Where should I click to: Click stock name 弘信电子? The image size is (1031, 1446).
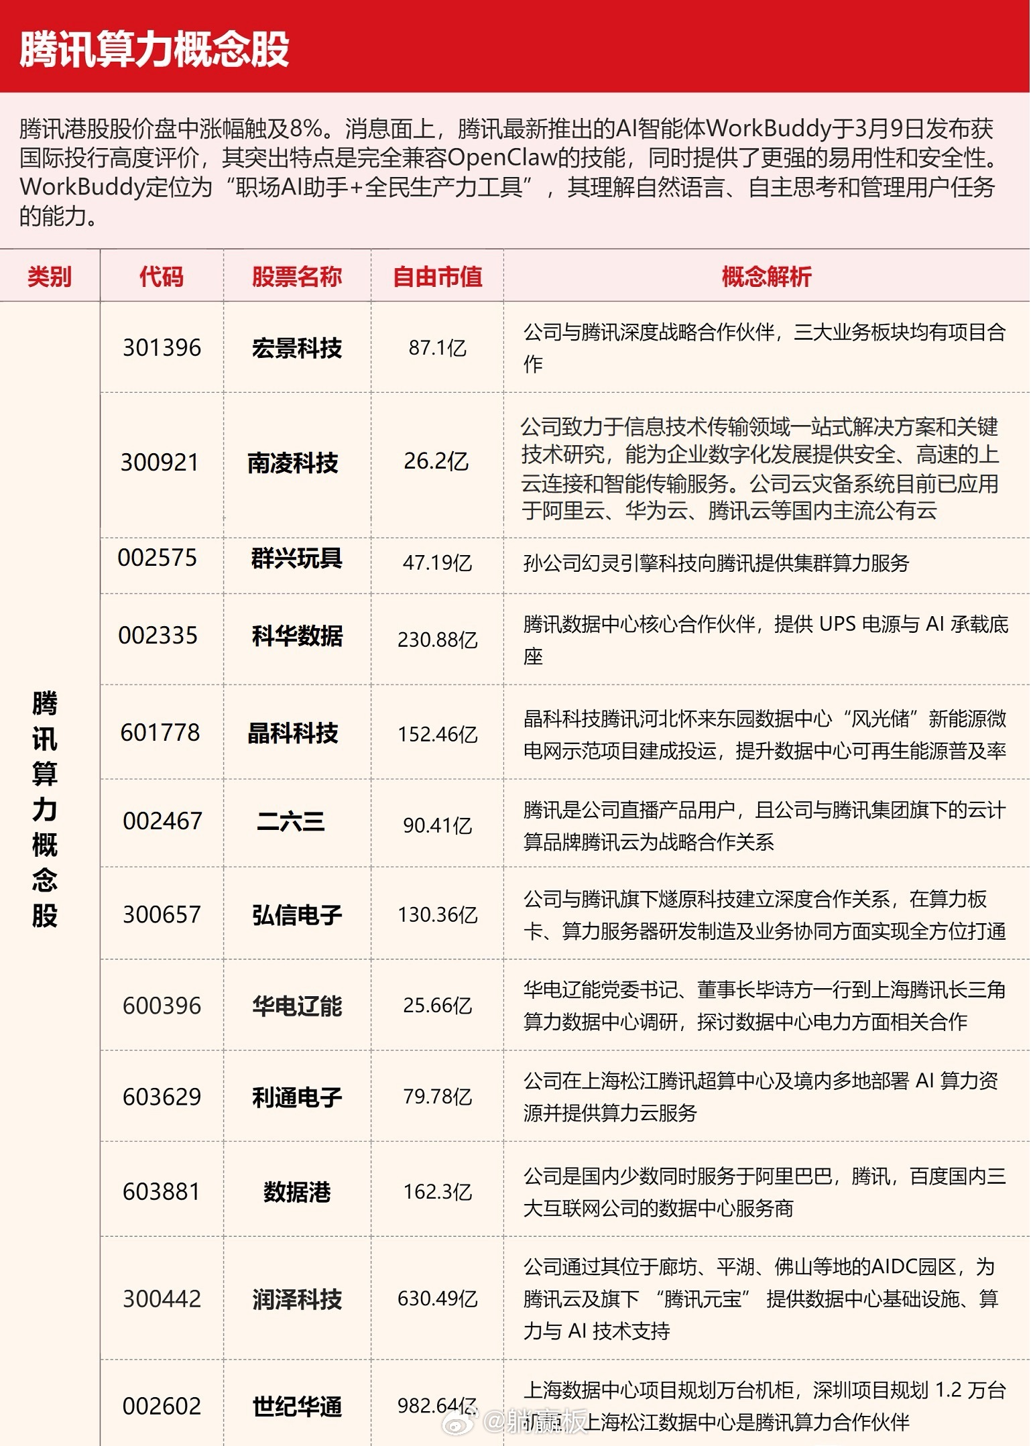tap(297, 915)
